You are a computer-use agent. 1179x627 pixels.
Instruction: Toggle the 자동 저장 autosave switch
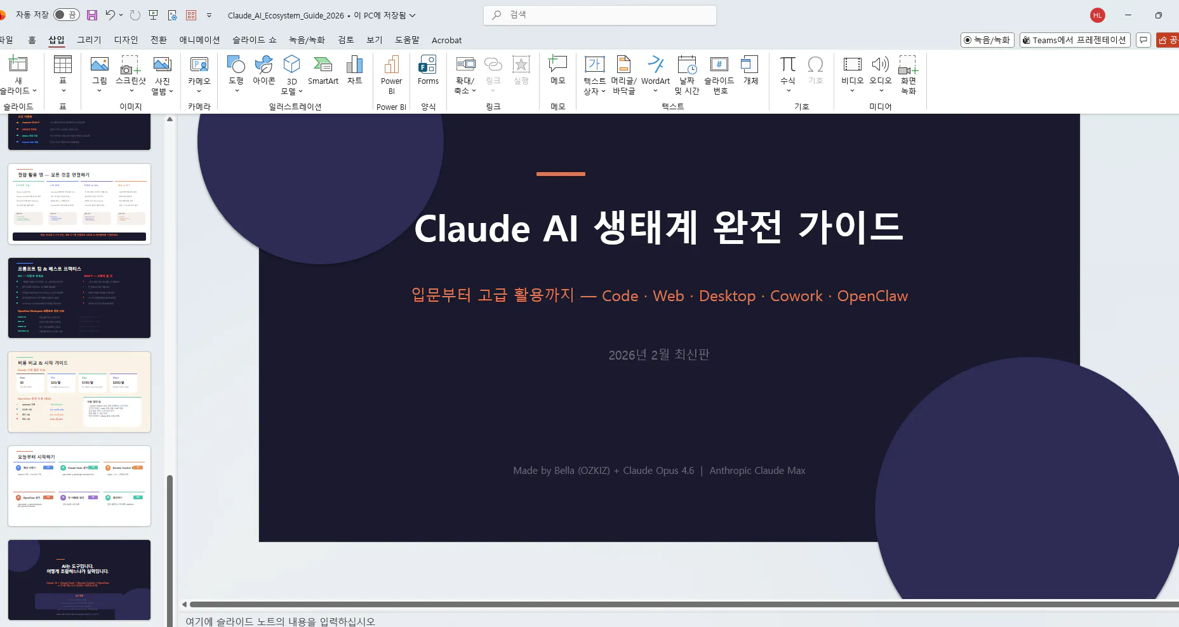coord(66,15)
